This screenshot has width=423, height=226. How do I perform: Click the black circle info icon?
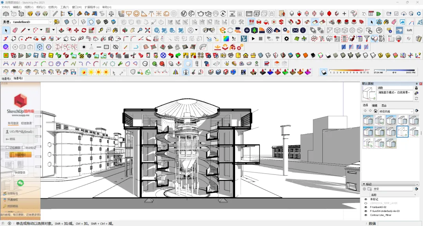tap(303, 30)
